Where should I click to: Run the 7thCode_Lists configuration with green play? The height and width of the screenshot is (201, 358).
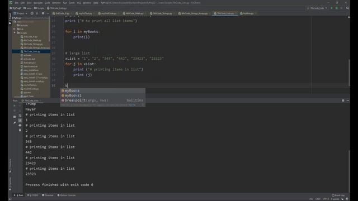click(x=332, y=8)
